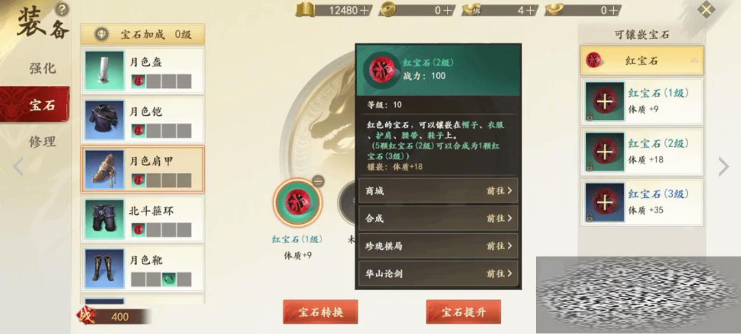The height and width of the screenshot is (334, 741).
Task: Remove the socketed gem via minus icon
Action: pos(318,181)
